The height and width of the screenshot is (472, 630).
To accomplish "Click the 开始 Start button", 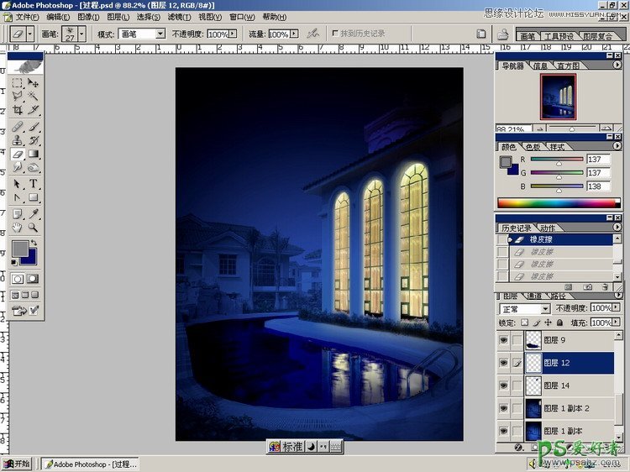I will coord(17,464).
